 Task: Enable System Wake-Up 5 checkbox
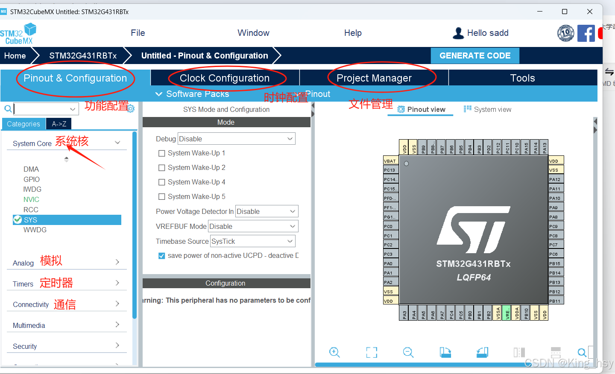click(161, 197)
